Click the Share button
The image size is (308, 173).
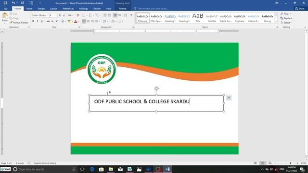coord(300,9)
